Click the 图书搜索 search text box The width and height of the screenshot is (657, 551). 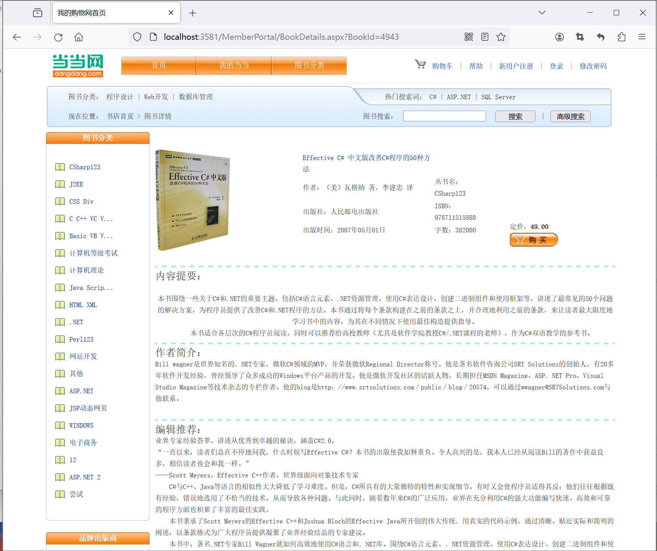(444, 116)
